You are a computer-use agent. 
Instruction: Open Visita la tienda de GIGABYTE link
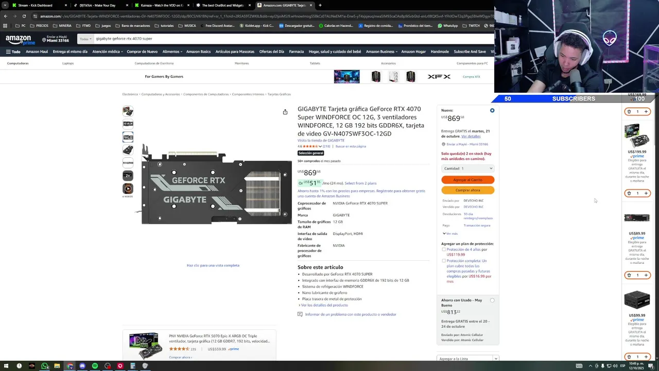[321, 140]
